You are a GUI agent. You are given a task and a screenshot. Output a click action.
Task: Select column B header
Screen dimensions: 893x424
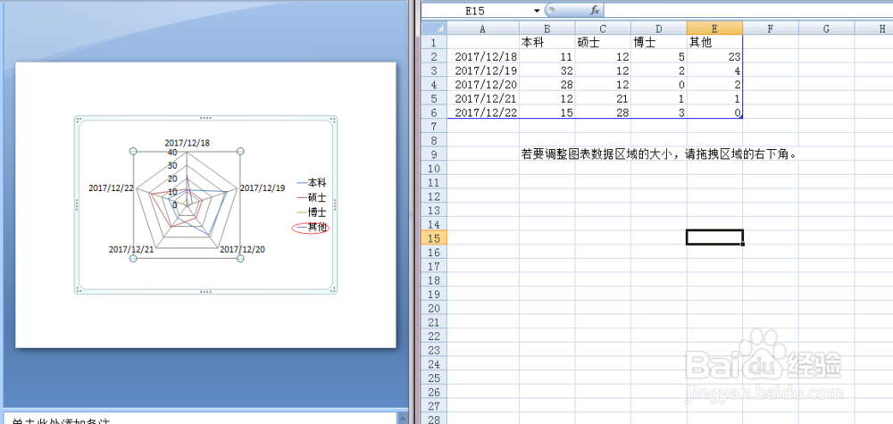point(547,29)
